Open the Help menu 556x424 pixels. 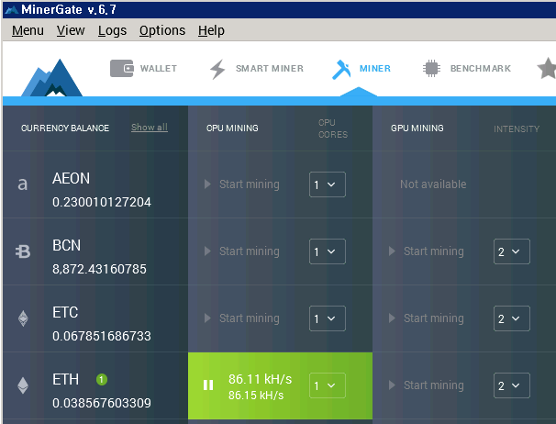click(x=211, y=30)
